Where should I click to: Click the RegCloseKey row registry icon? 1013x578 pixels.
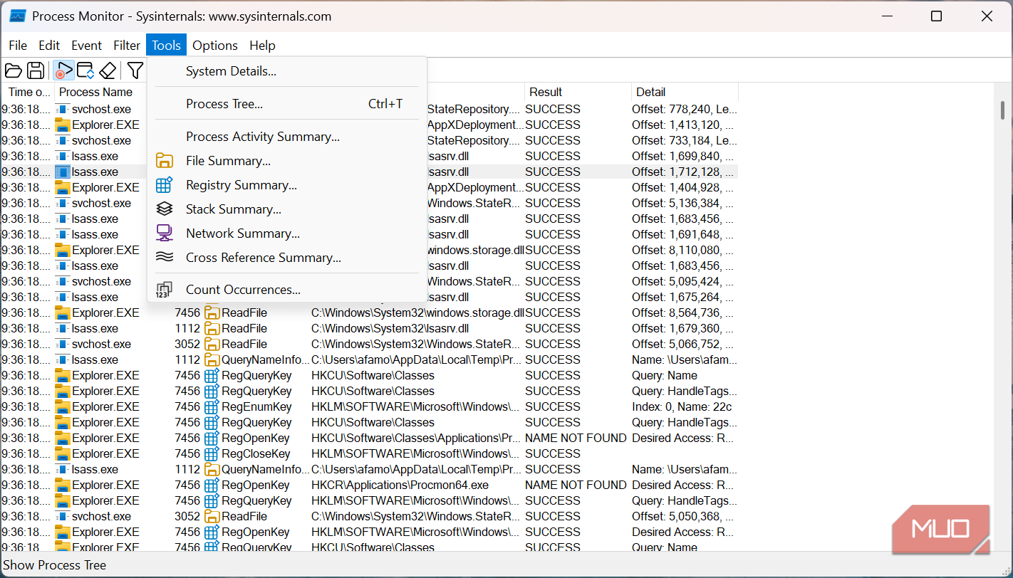tap(212, 453)
